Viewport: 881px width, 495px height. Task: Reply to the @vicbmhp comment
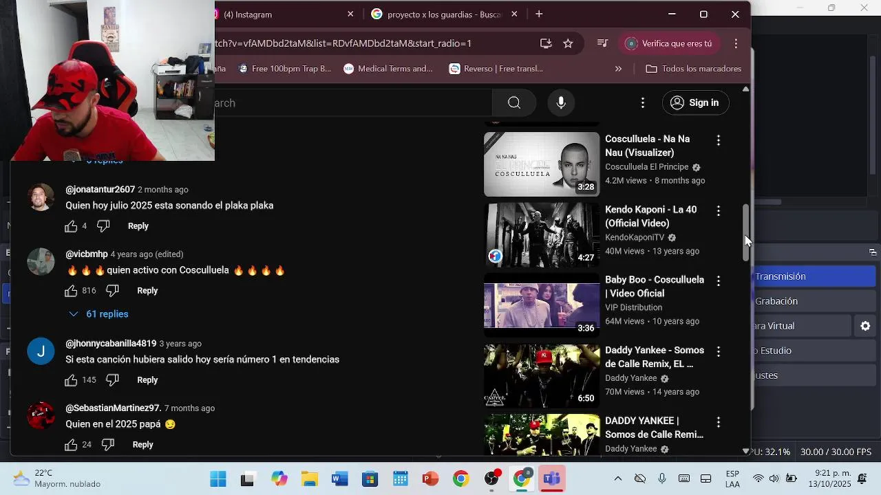point(147,291)
